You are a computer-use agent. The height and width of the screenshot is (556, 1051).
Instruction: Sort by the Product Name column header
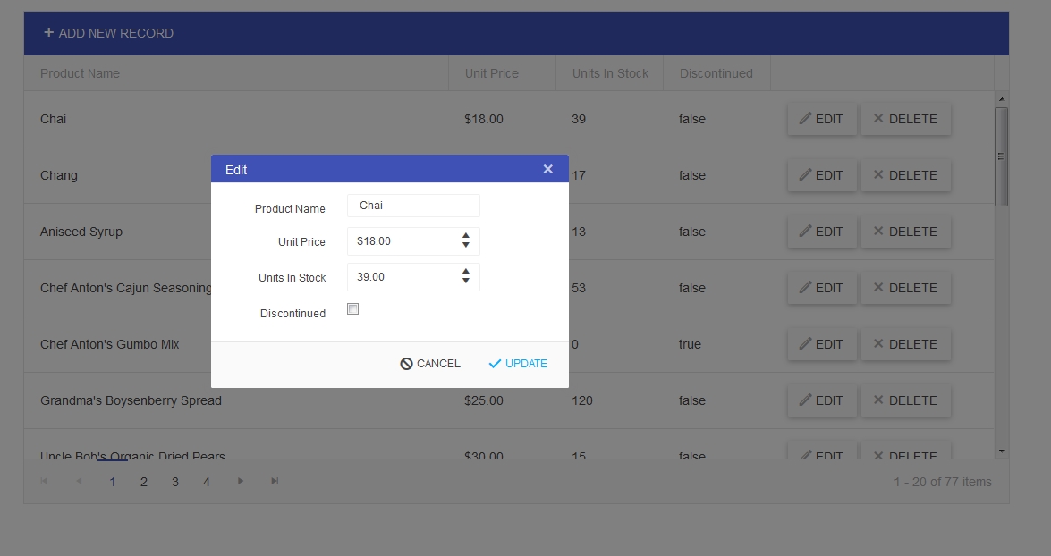pos(80,73)
